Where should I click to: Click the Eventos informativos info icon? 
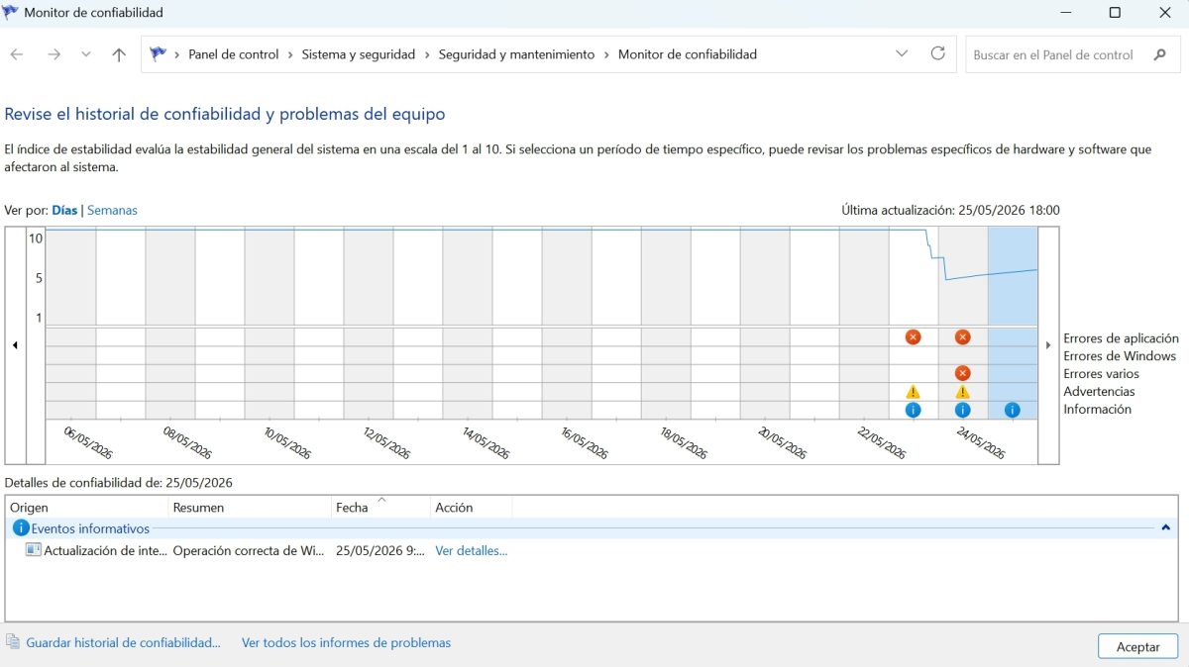(21, 528)
